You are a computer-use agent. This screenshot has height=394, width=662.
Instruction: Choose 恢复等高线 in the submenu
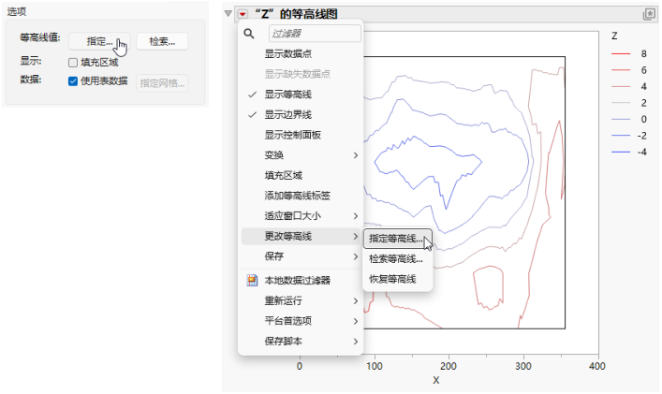click(397, 279)
